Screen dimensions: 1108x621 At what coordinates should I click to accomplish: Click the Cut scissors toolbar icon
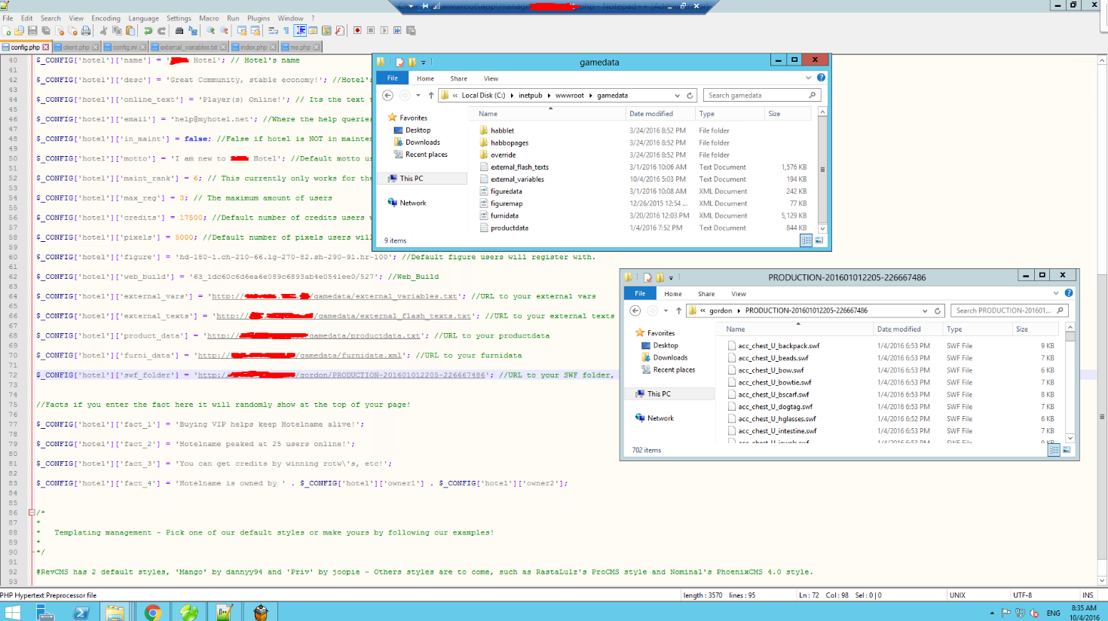coord(103,31)
